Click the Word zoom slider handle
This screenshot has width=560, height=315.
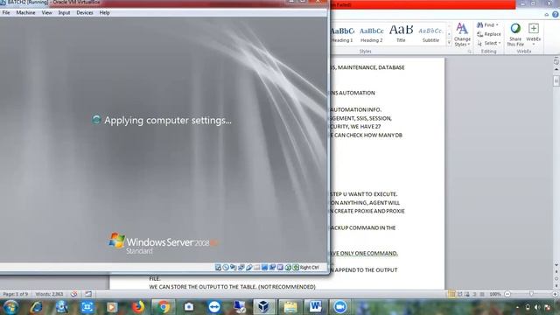531,294
